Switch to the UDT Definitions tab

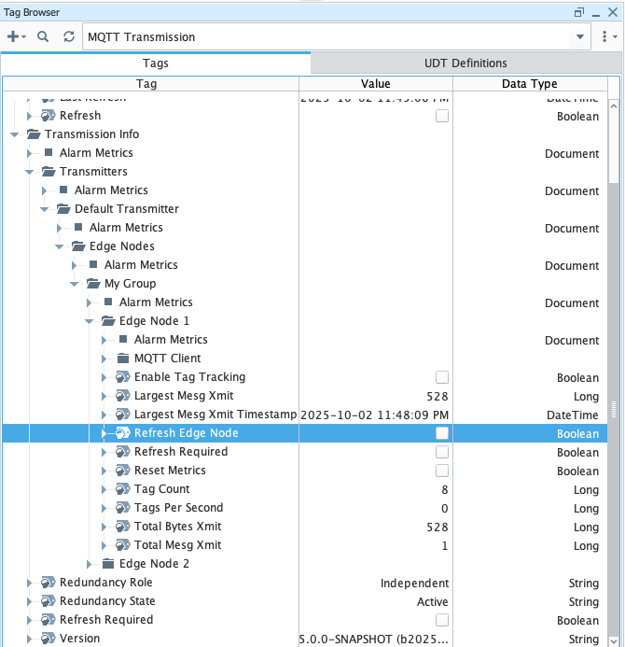465,63
